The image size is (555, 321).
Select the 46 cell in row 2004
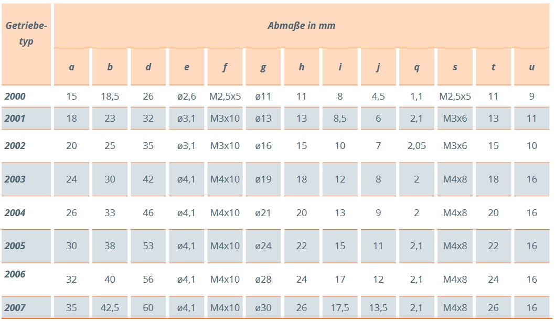coord(148,212)
